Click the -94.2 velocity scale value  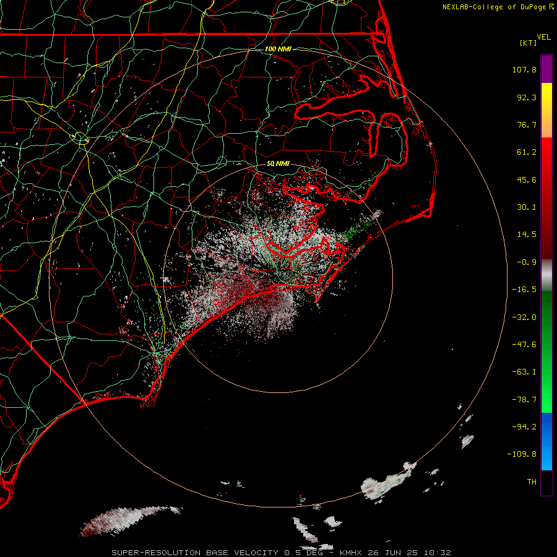pyautogui.click(x=524, y=426)
